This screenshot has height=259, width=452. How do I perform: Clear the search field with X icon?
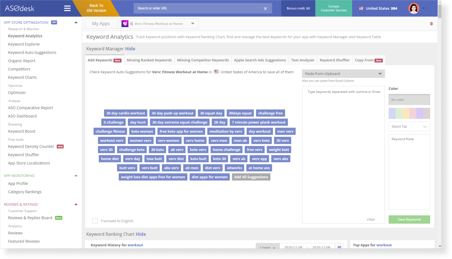265,8
